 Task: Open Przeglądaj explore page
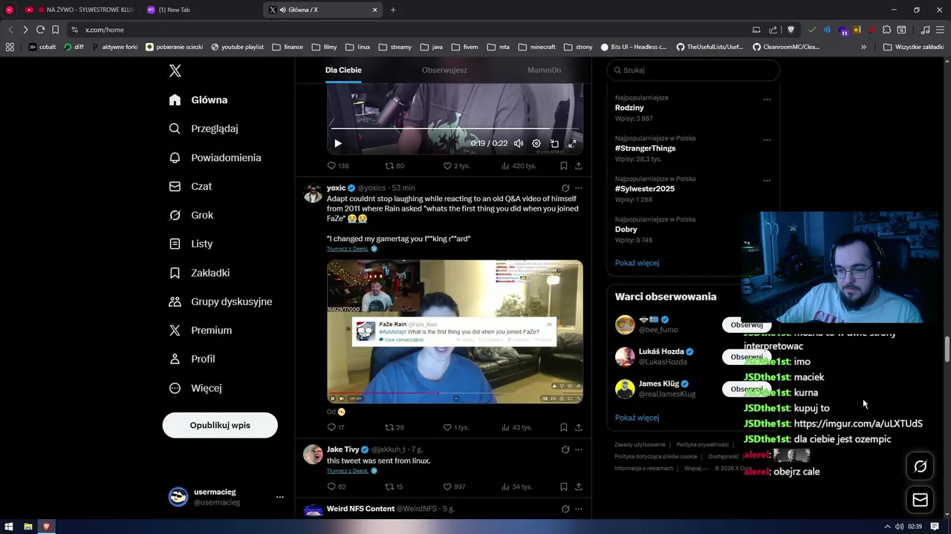[x=204, y=128]
